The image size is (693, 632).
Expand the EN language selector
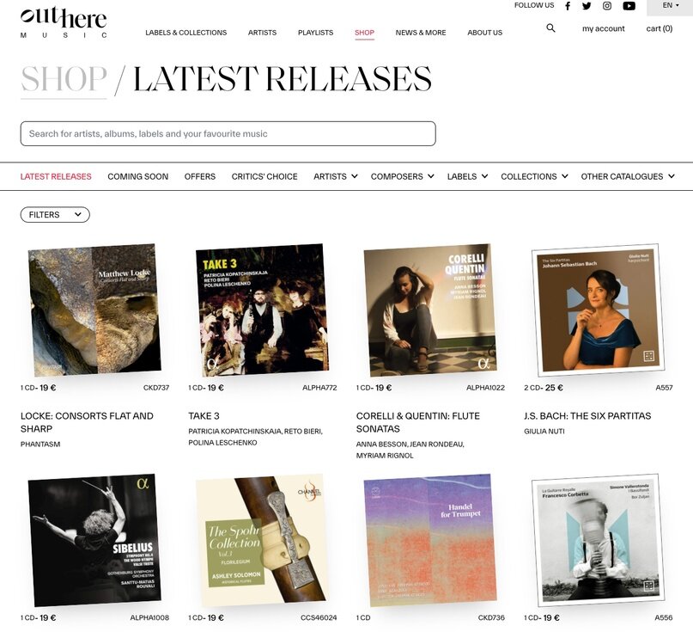pyautogui.click(x=670, y=6)
